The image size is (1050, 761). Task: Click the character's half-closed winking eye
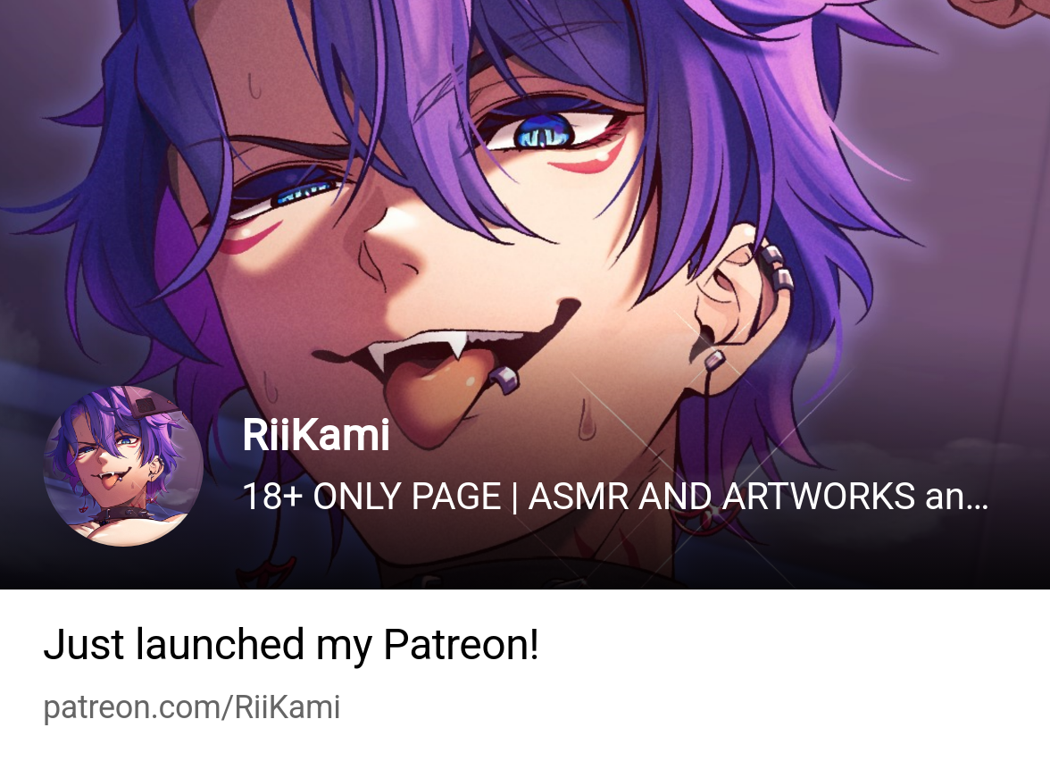(293, 197)
